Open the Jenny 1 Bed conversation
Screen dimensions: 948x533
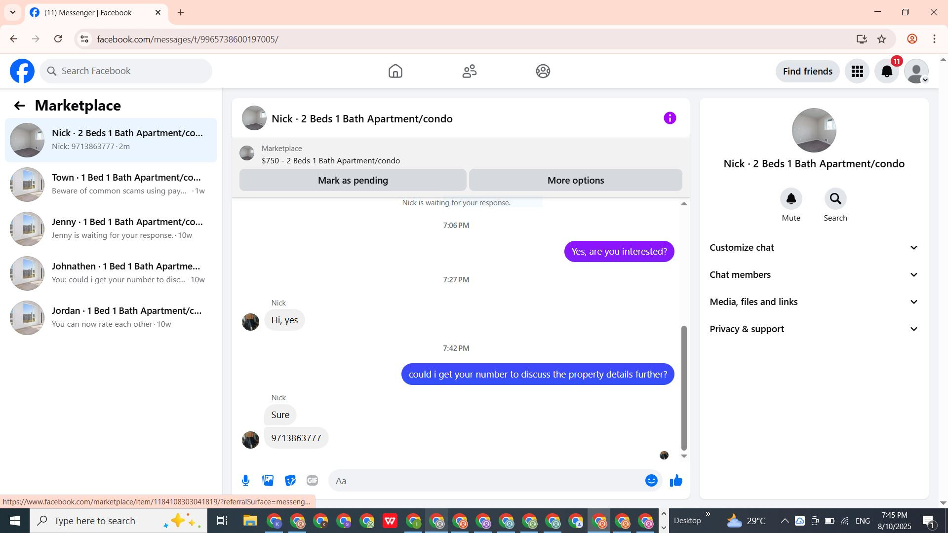click(x=111, y=228)
